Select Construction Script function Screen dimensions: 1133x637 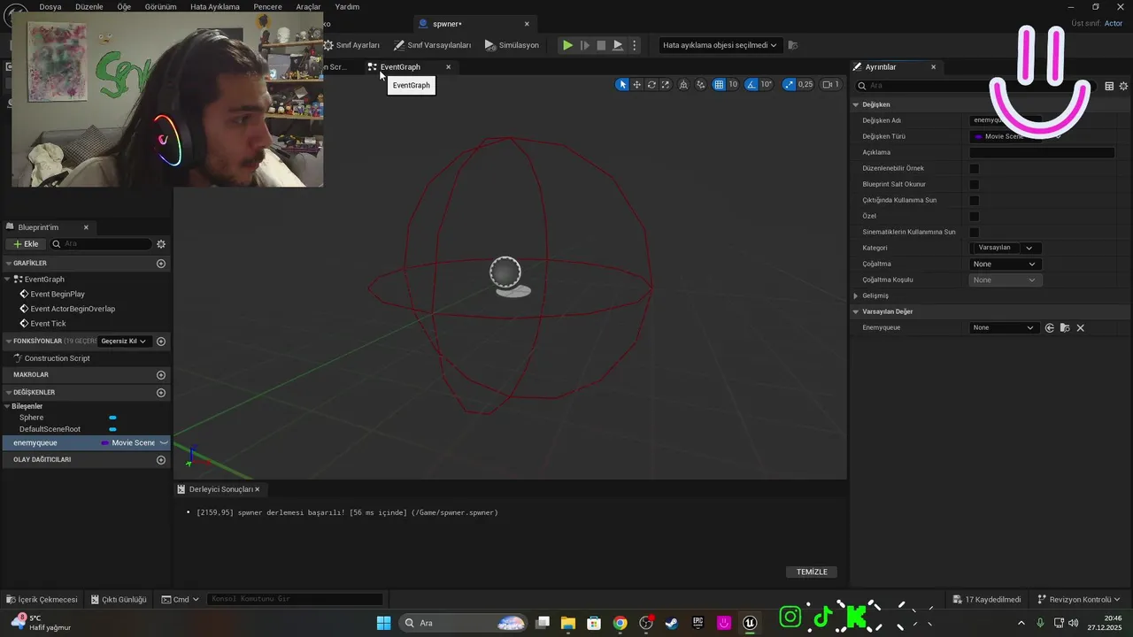tap(57, 358)
